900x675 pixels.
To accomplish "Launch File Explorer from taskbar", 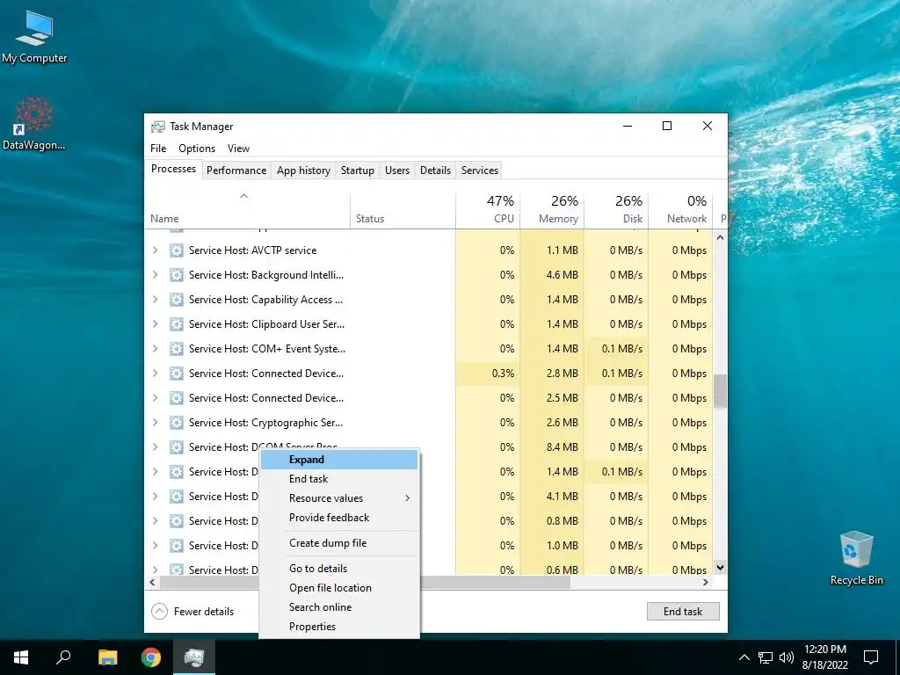I will (107, 657).
